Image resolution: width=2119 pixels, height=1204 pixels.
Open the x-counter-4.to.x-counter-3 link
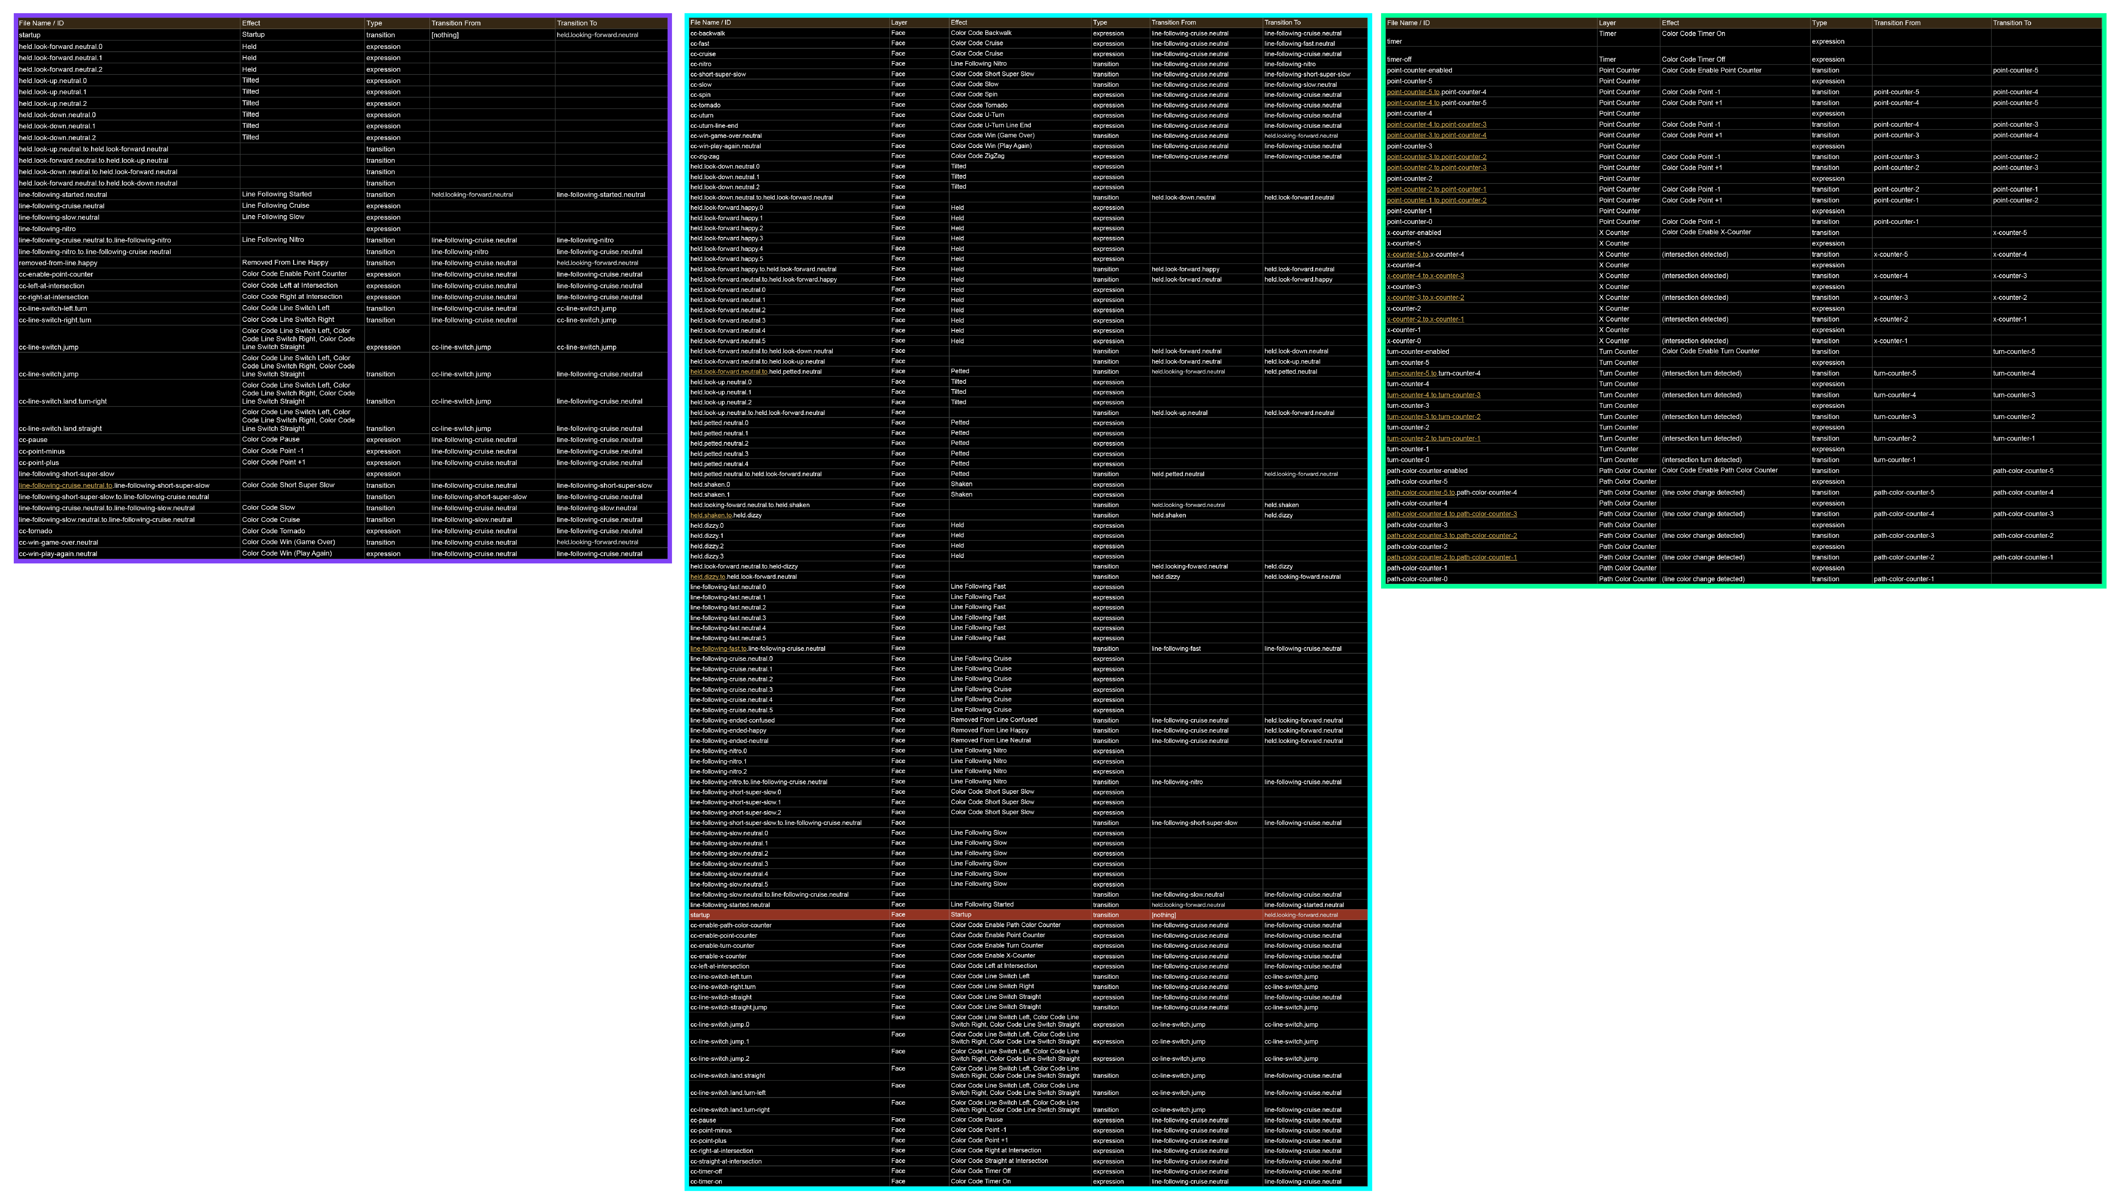pos(1425,276)
